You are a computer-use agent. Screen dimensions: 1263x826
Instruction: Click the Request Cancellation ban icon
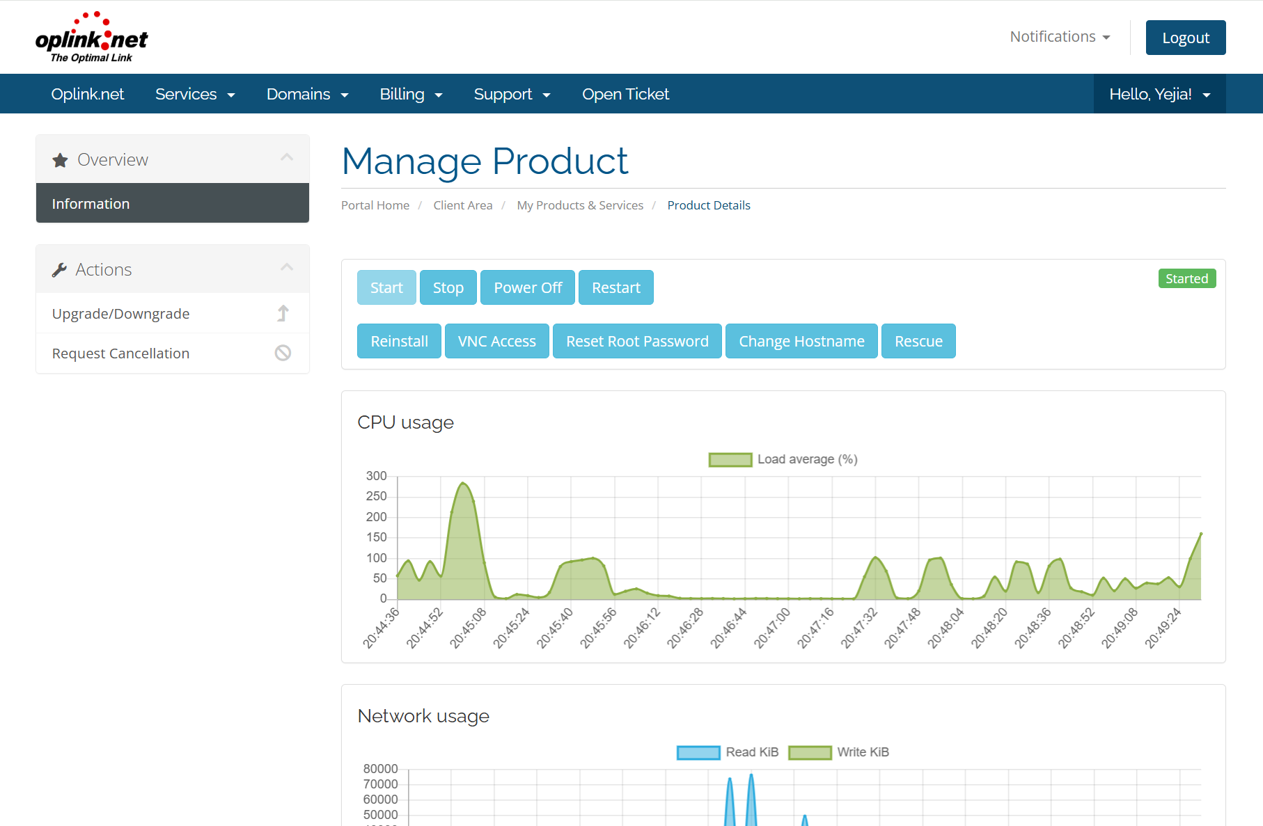(283, 354)
